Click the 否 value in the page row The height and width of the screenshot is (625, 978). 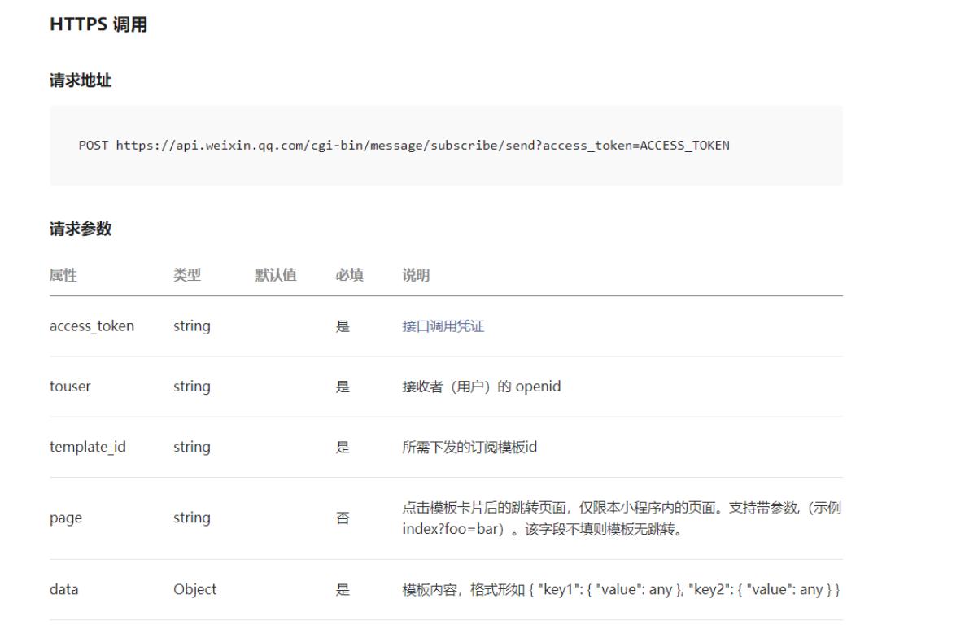point(340,517)
